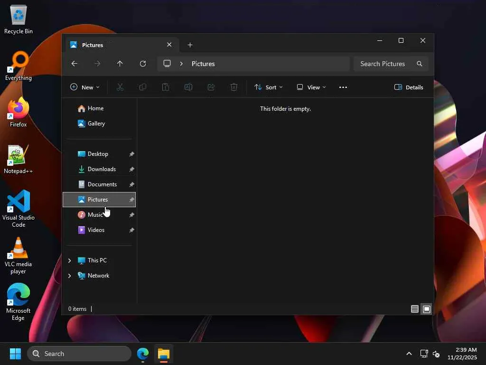Open the View dropdown menu
This screenshot has width=486, height=365.
click(311, 87)
